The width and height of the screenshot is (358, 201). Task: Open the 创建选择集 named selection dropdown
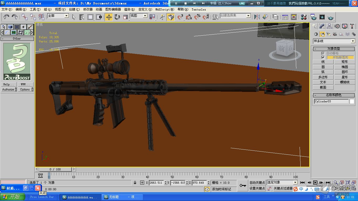point(248,16)
